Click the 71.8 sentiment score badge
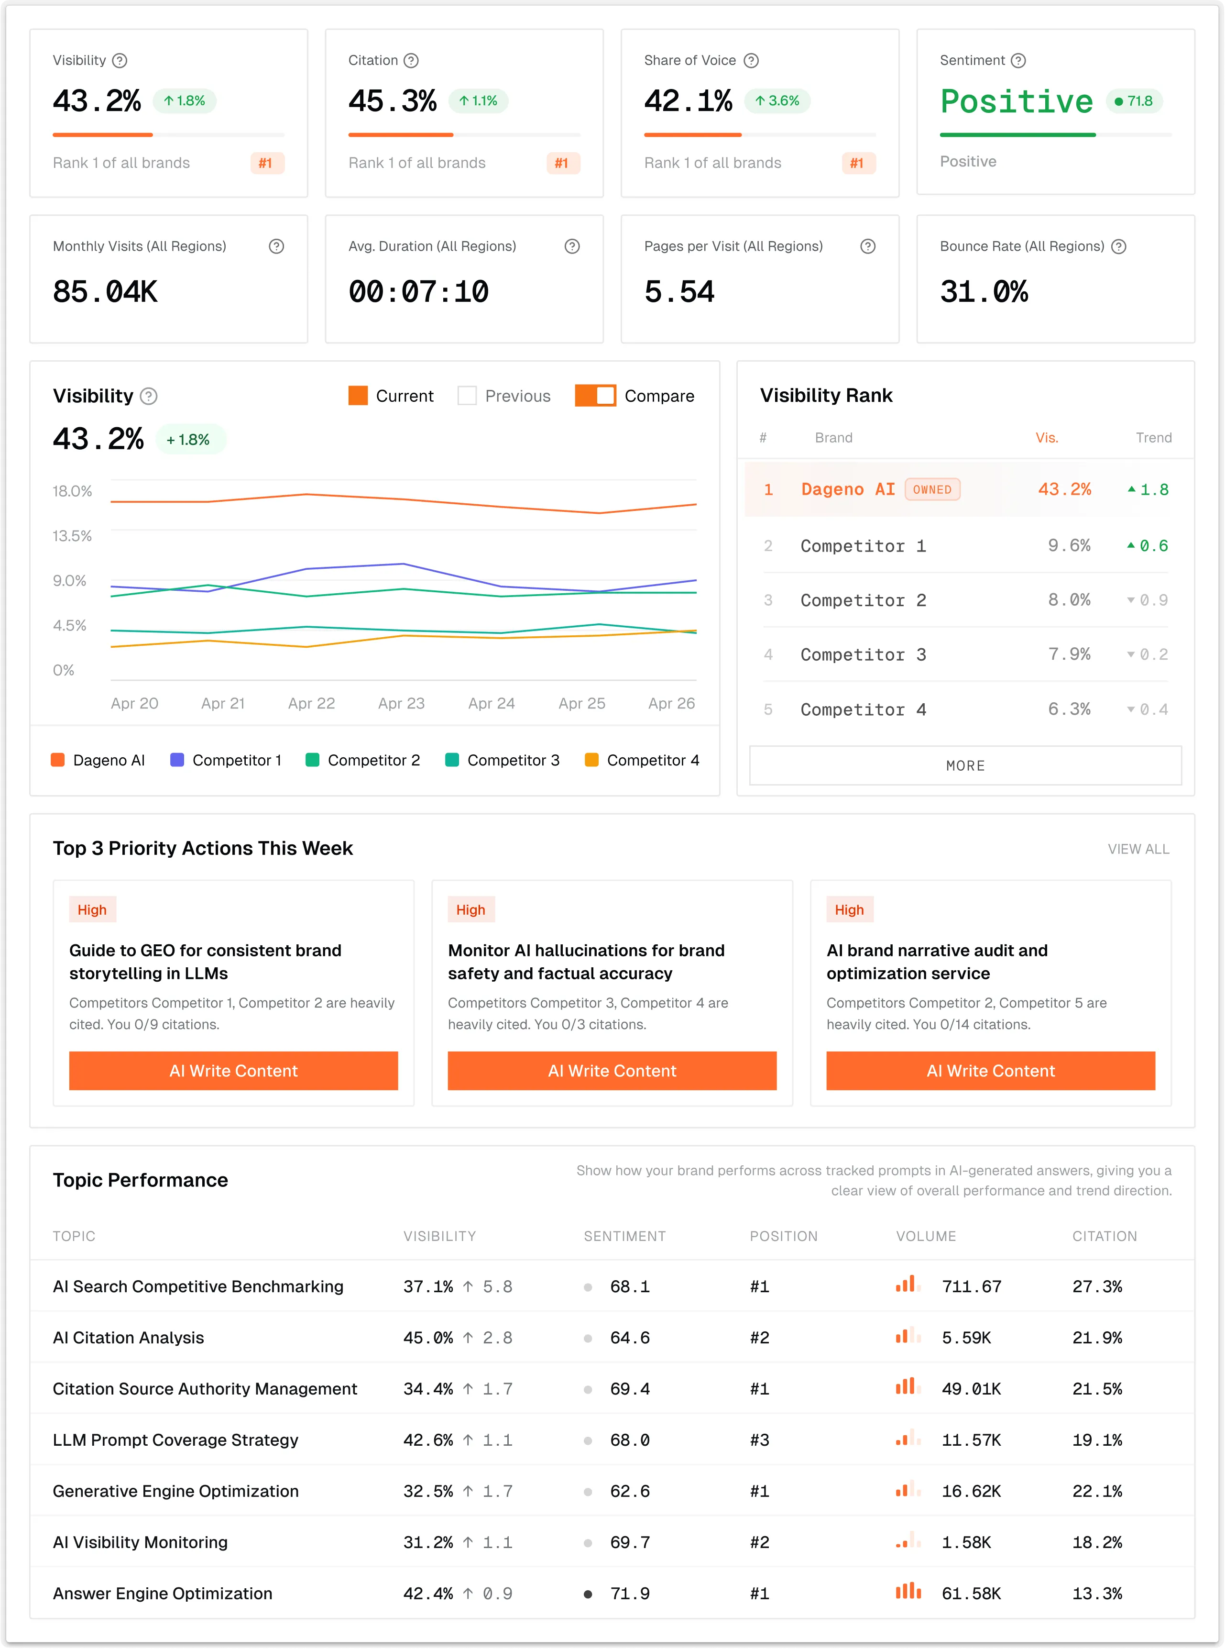Screen dimensions: 1225x1650 click(1134, 101)
